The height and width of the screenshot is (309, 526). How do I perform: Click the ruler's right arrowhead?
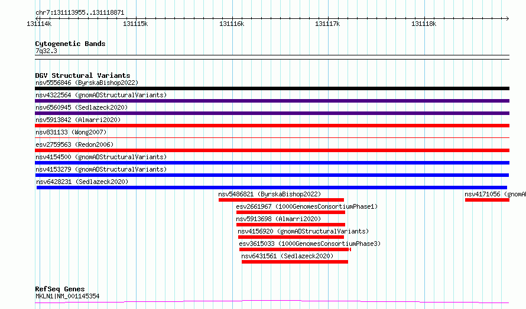tap(508, 18)
